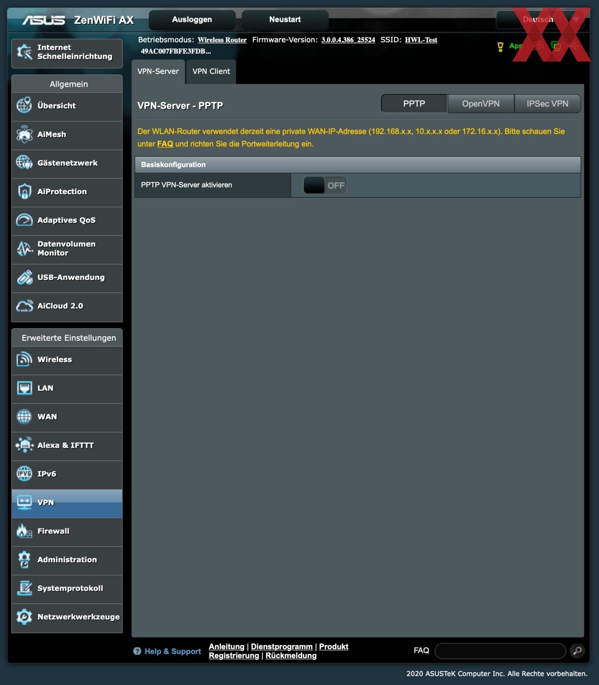Click the VPN monitor icon
Screen dimensions: 599x685
pyautogui.click(x=24, y=502)
